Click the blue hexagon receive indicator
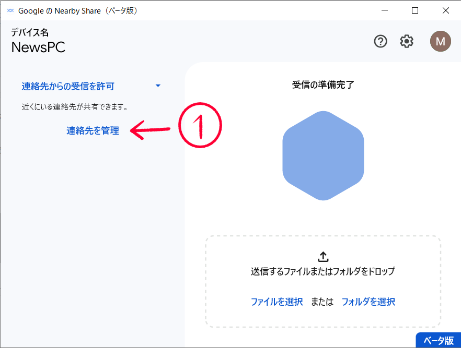The image size is (461, 348). point(323,155)
